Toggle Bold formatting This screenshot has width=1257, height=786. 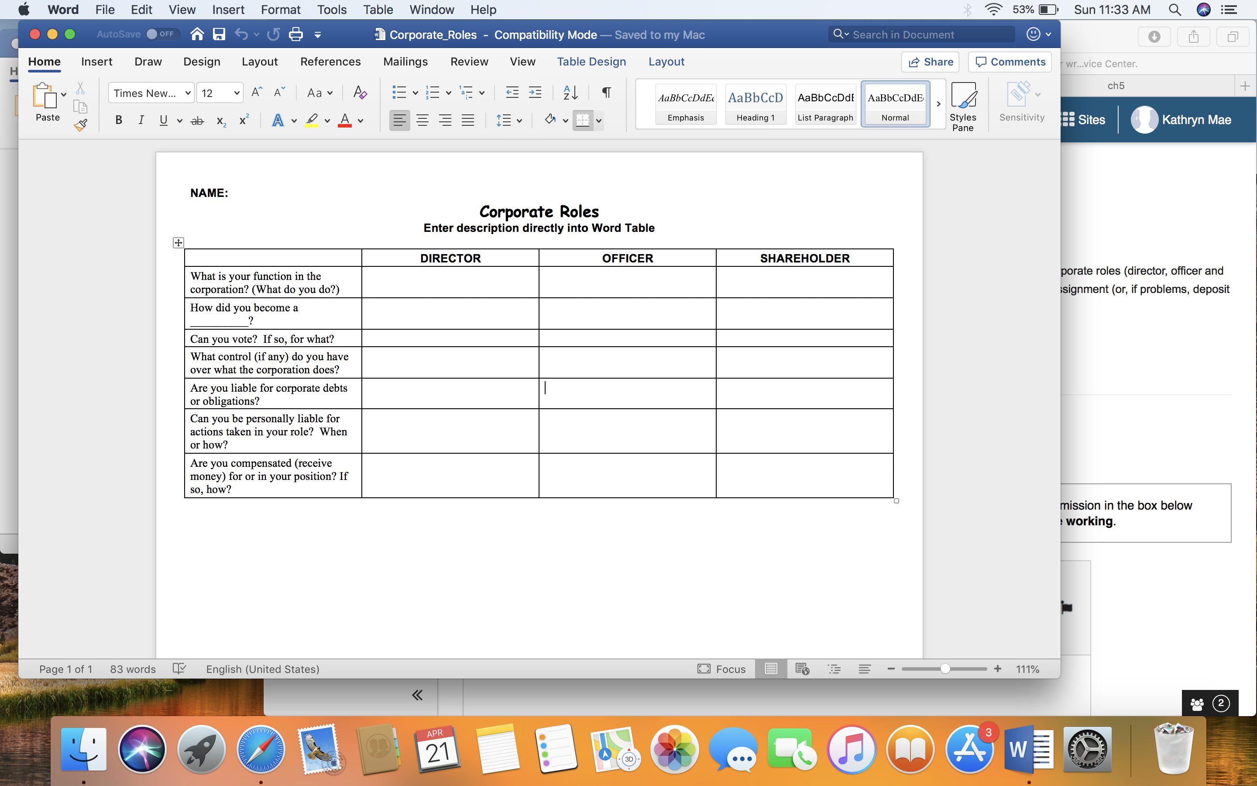tap(118, 121)
